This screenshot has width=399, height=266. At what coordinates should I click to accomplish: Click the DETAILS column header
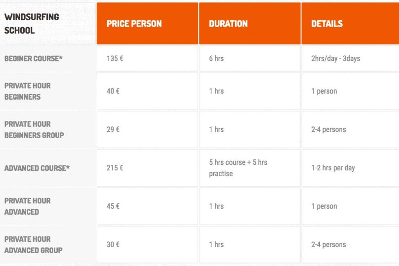(x=327, y=24)
